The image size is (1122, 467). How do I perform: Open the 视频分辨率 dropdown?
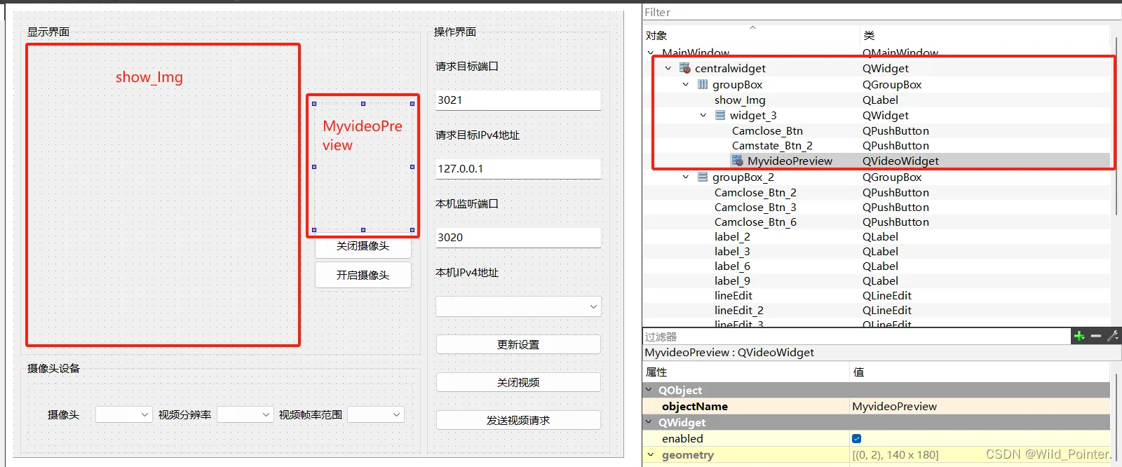245,414
